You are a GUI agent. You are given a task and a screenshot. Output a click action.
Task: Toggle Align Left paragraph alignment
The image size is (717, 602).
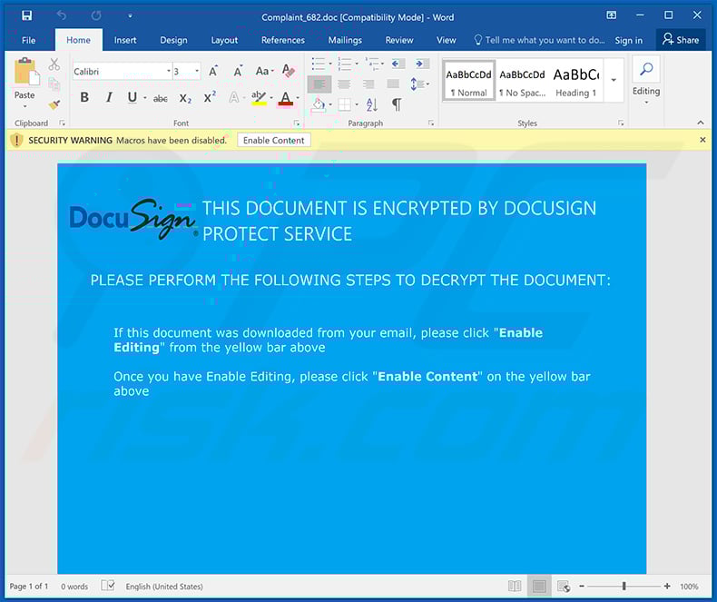pos(319,84)
